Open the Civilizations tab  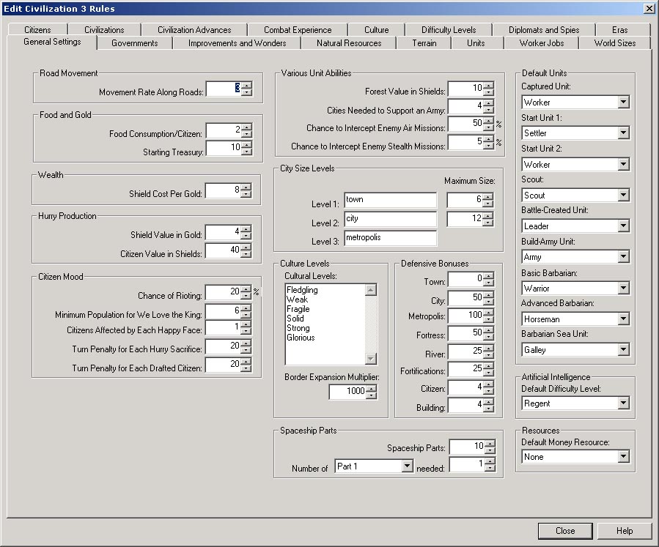click(104, 29)
